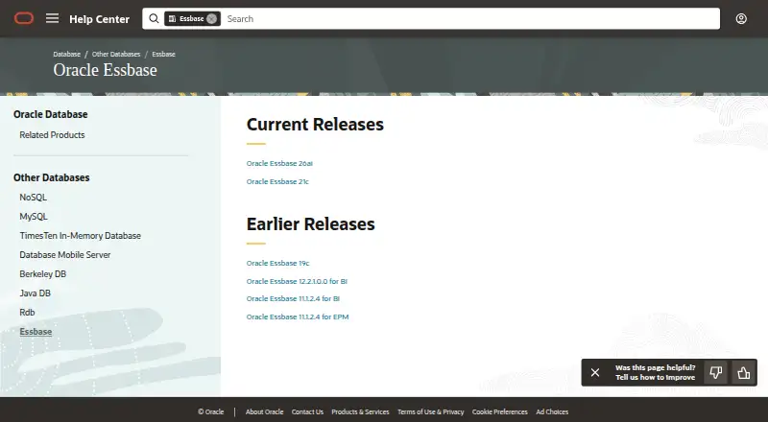The width and height of the screenshot is (768, 422).
Task: Open Terms of Use & Privacy
Action: pos(430,411)
